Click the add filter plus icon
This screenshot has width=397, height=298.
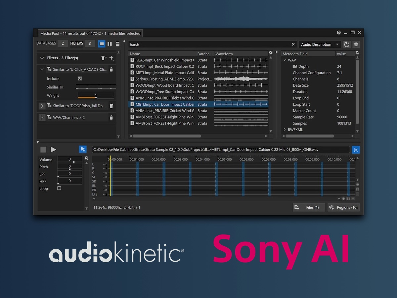[x=112, y=58]
